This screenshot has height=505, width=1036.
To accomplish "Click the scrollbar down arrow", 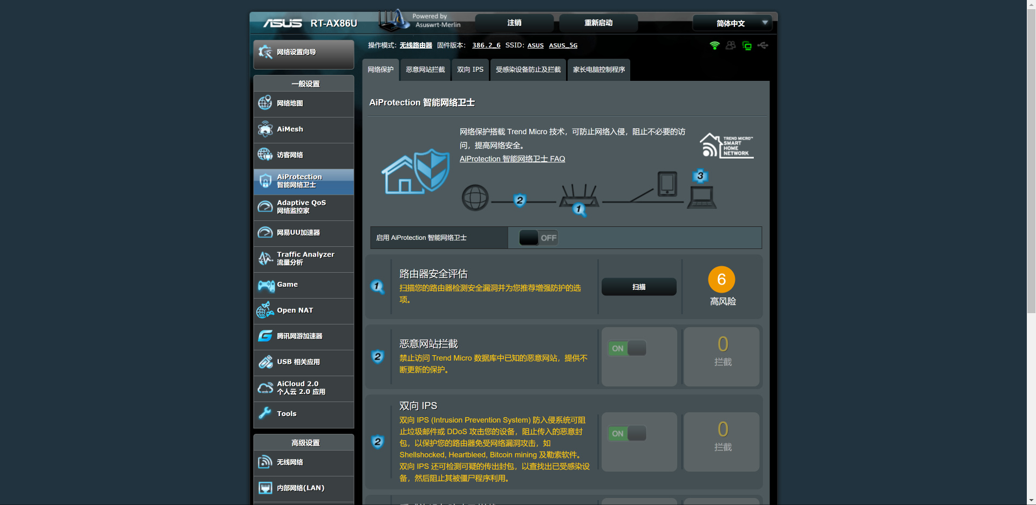I will pyautogui.click(x=1031, y=500).
